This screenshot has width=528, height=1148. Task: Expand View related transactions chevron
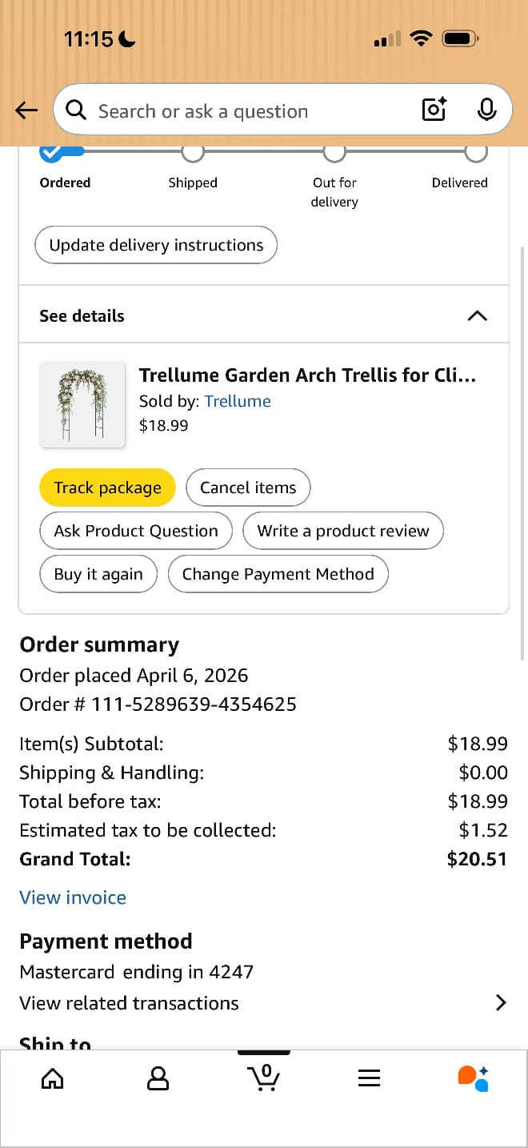[501, 1002]
